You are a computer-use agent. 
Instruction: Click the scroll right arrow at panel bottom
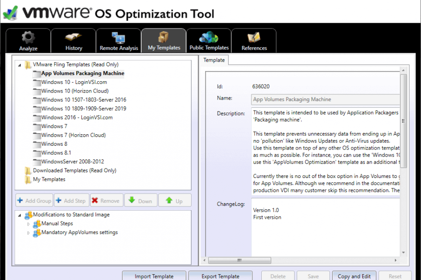pyautogui.click(x=395, y=260)
